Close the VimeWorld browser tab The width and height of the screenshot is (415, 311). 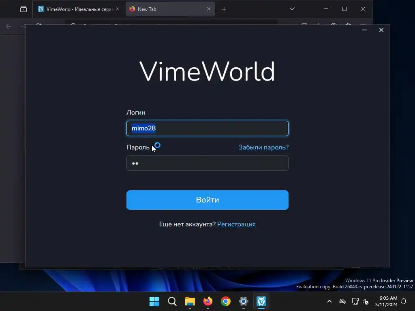pos(118,9)
